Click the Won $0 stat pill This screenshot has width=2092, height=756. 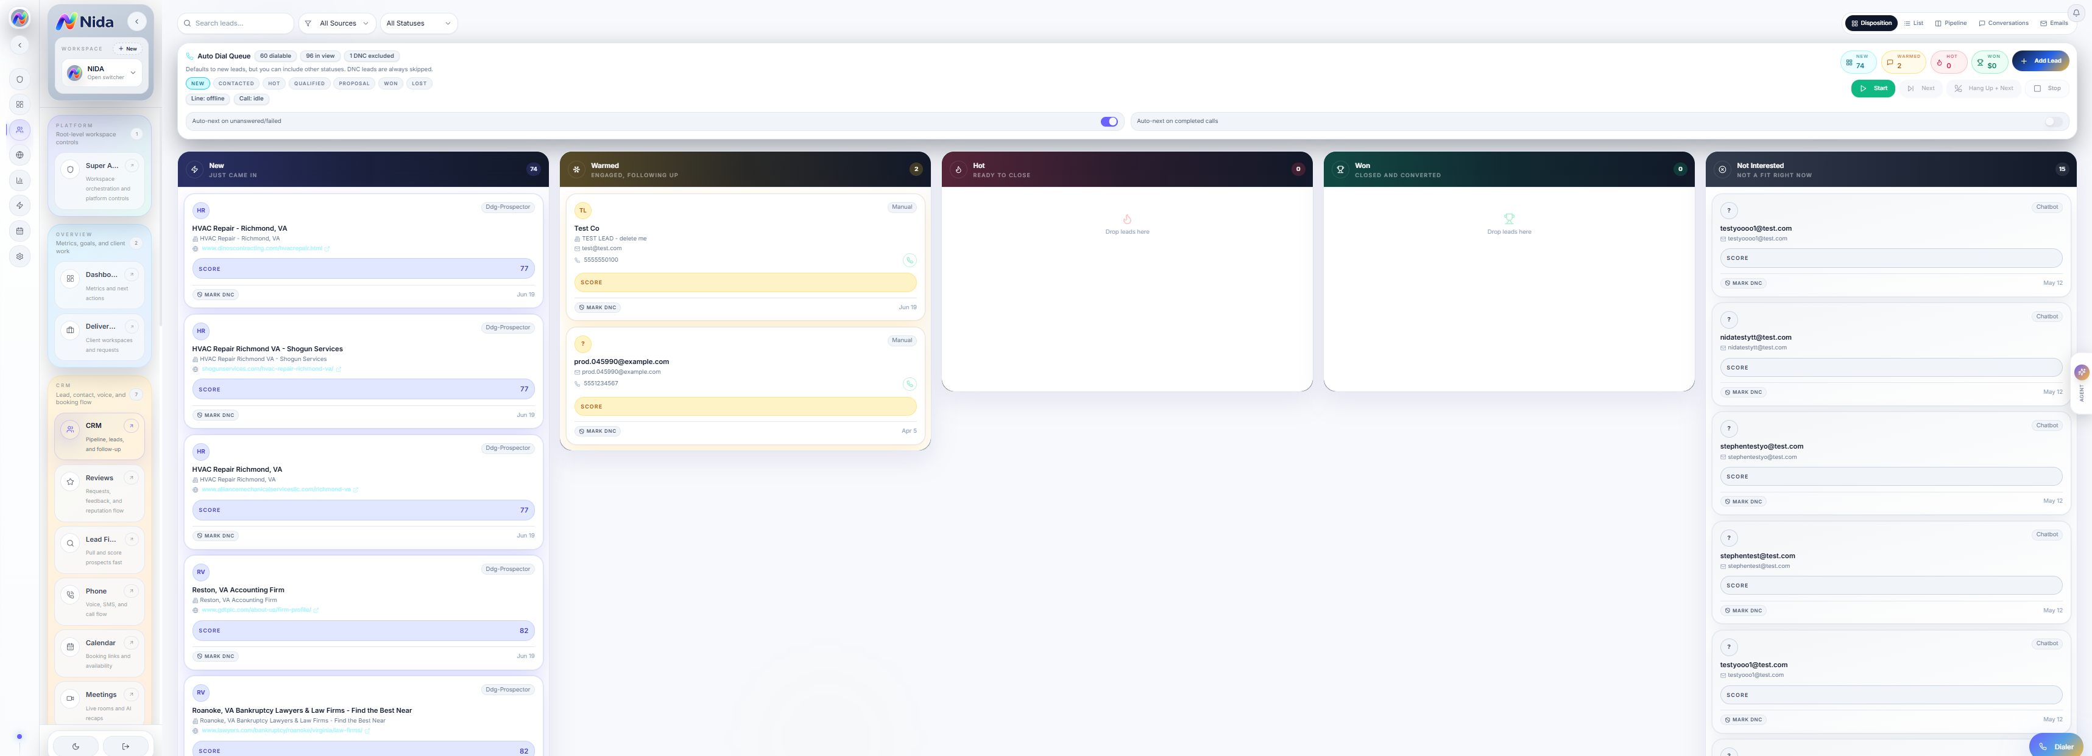tap(1989, 61)
